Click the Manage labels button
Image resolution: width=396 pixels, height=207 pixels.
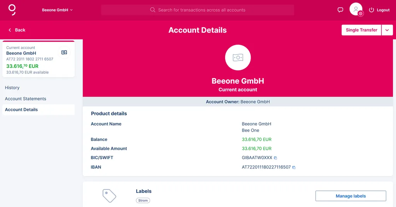(x=350, y=196)
